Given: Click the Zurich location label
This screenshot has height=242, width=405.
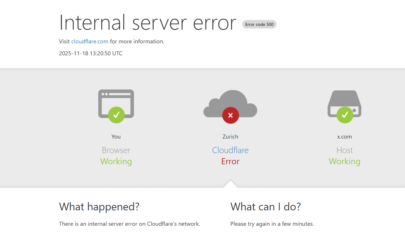Looking at the screenshot, I should 230,137.
